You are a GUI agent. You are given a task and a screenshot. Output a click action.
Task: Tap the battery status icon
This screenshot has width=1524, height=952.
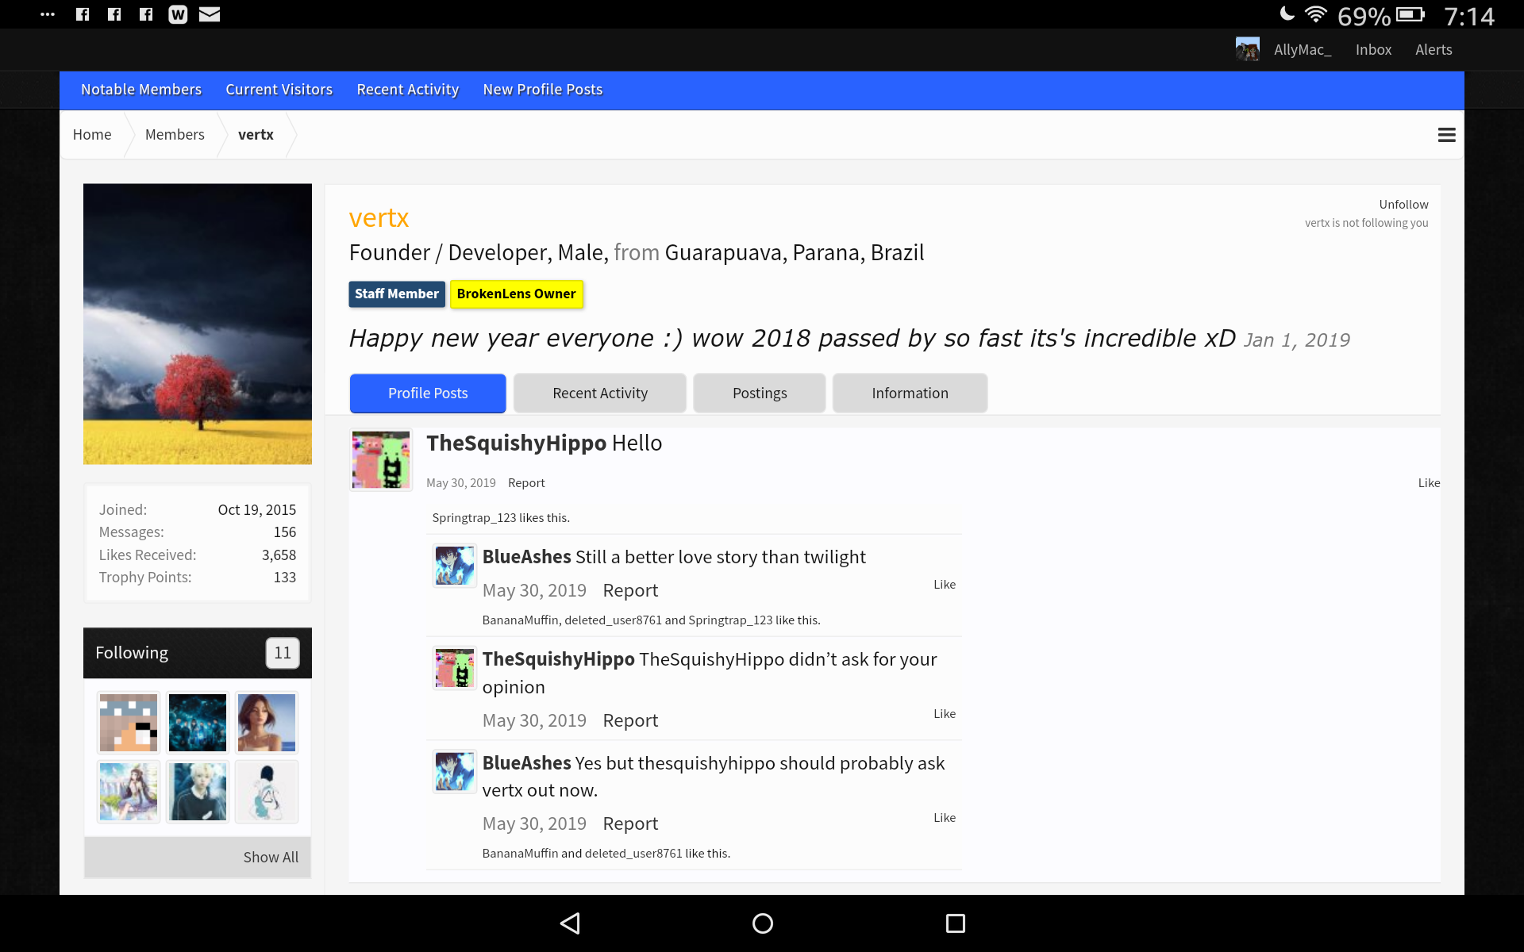(1410, 14)
